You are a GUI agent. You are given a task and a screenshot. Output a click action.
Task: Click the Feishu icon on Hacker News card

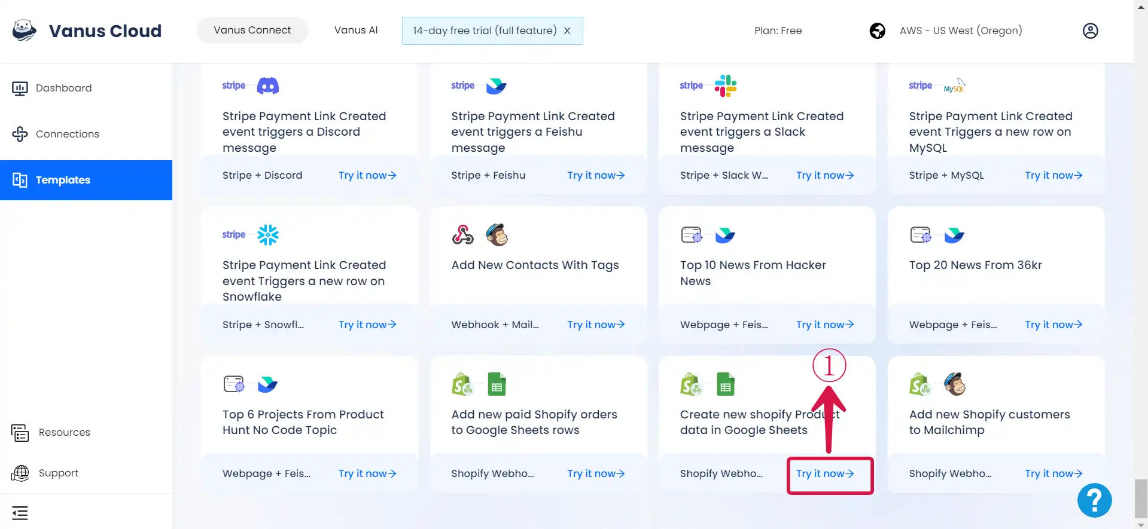[725, 236]
